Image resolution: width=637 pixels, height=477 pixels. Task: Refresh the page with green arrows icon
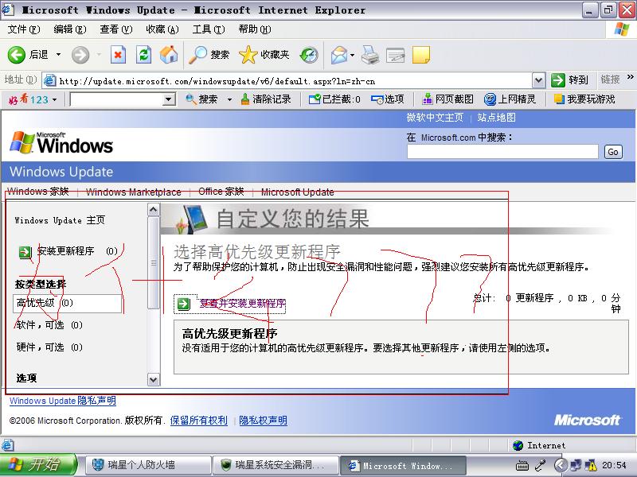[143, 54]
